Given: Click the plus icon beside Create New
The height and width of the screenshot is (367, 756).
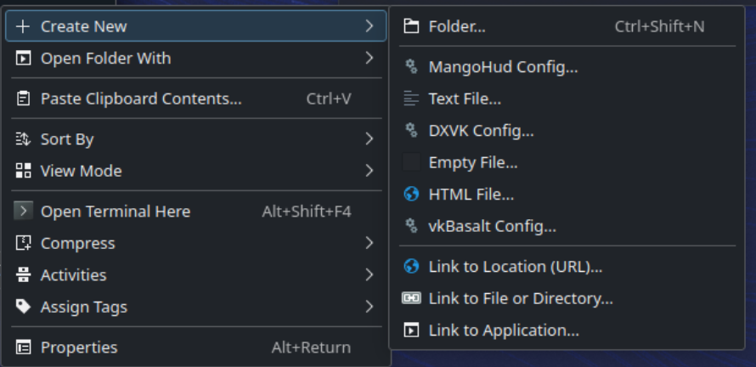Looking at the screenshot, I should [x=23, y=26].
